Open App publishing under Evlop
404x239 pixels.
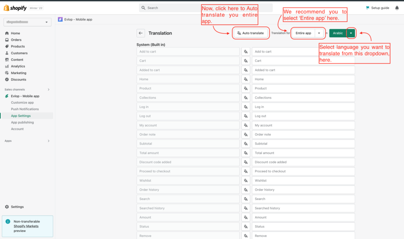(22, 122)
